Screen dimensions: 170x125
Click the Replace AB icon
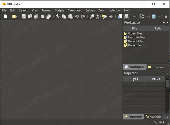98,16
